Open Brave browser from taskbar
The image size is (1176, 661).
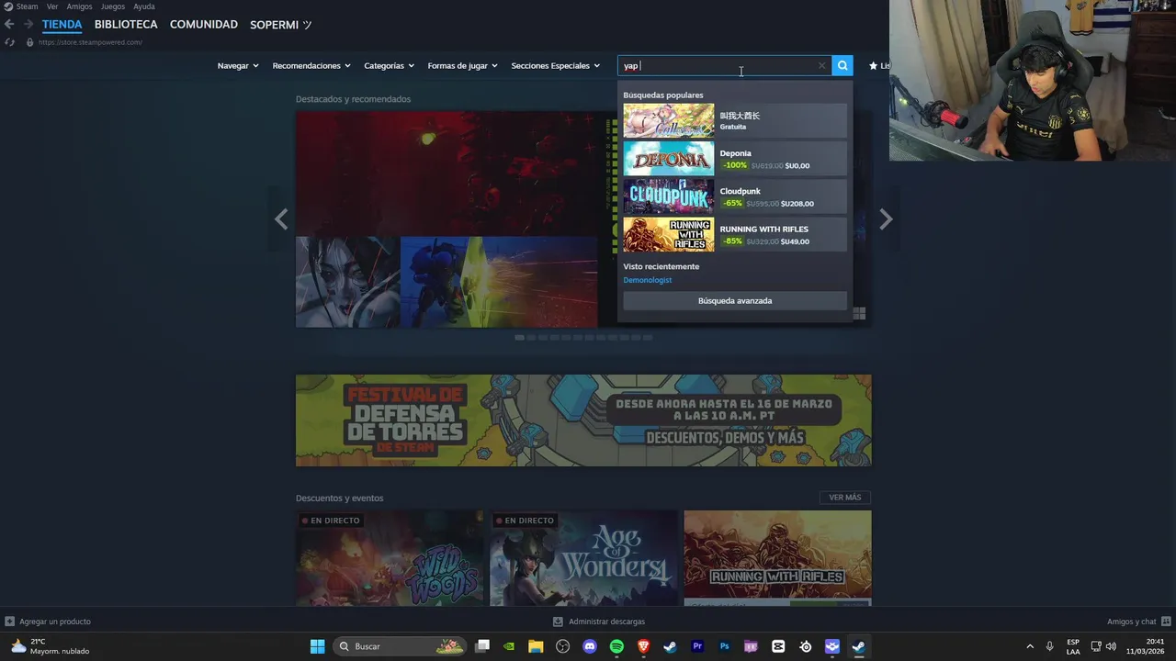point(644,646)
